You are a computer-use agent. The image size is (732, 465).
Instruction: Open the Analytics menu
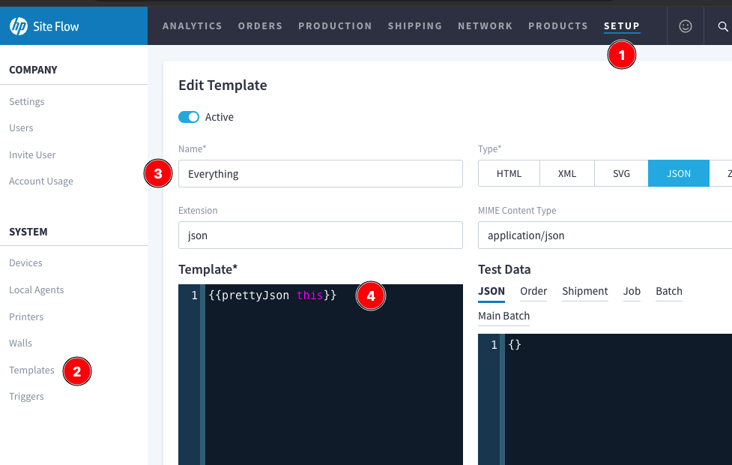[x=192, y=26]
